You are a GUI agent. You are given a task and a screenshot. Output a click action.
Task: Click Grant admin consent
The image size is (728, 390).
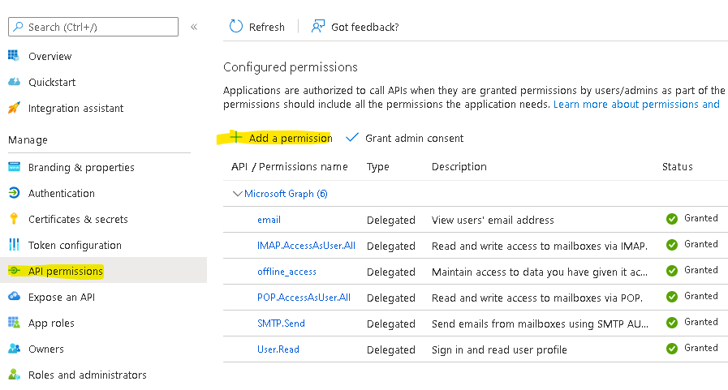(x=414, y=138)
